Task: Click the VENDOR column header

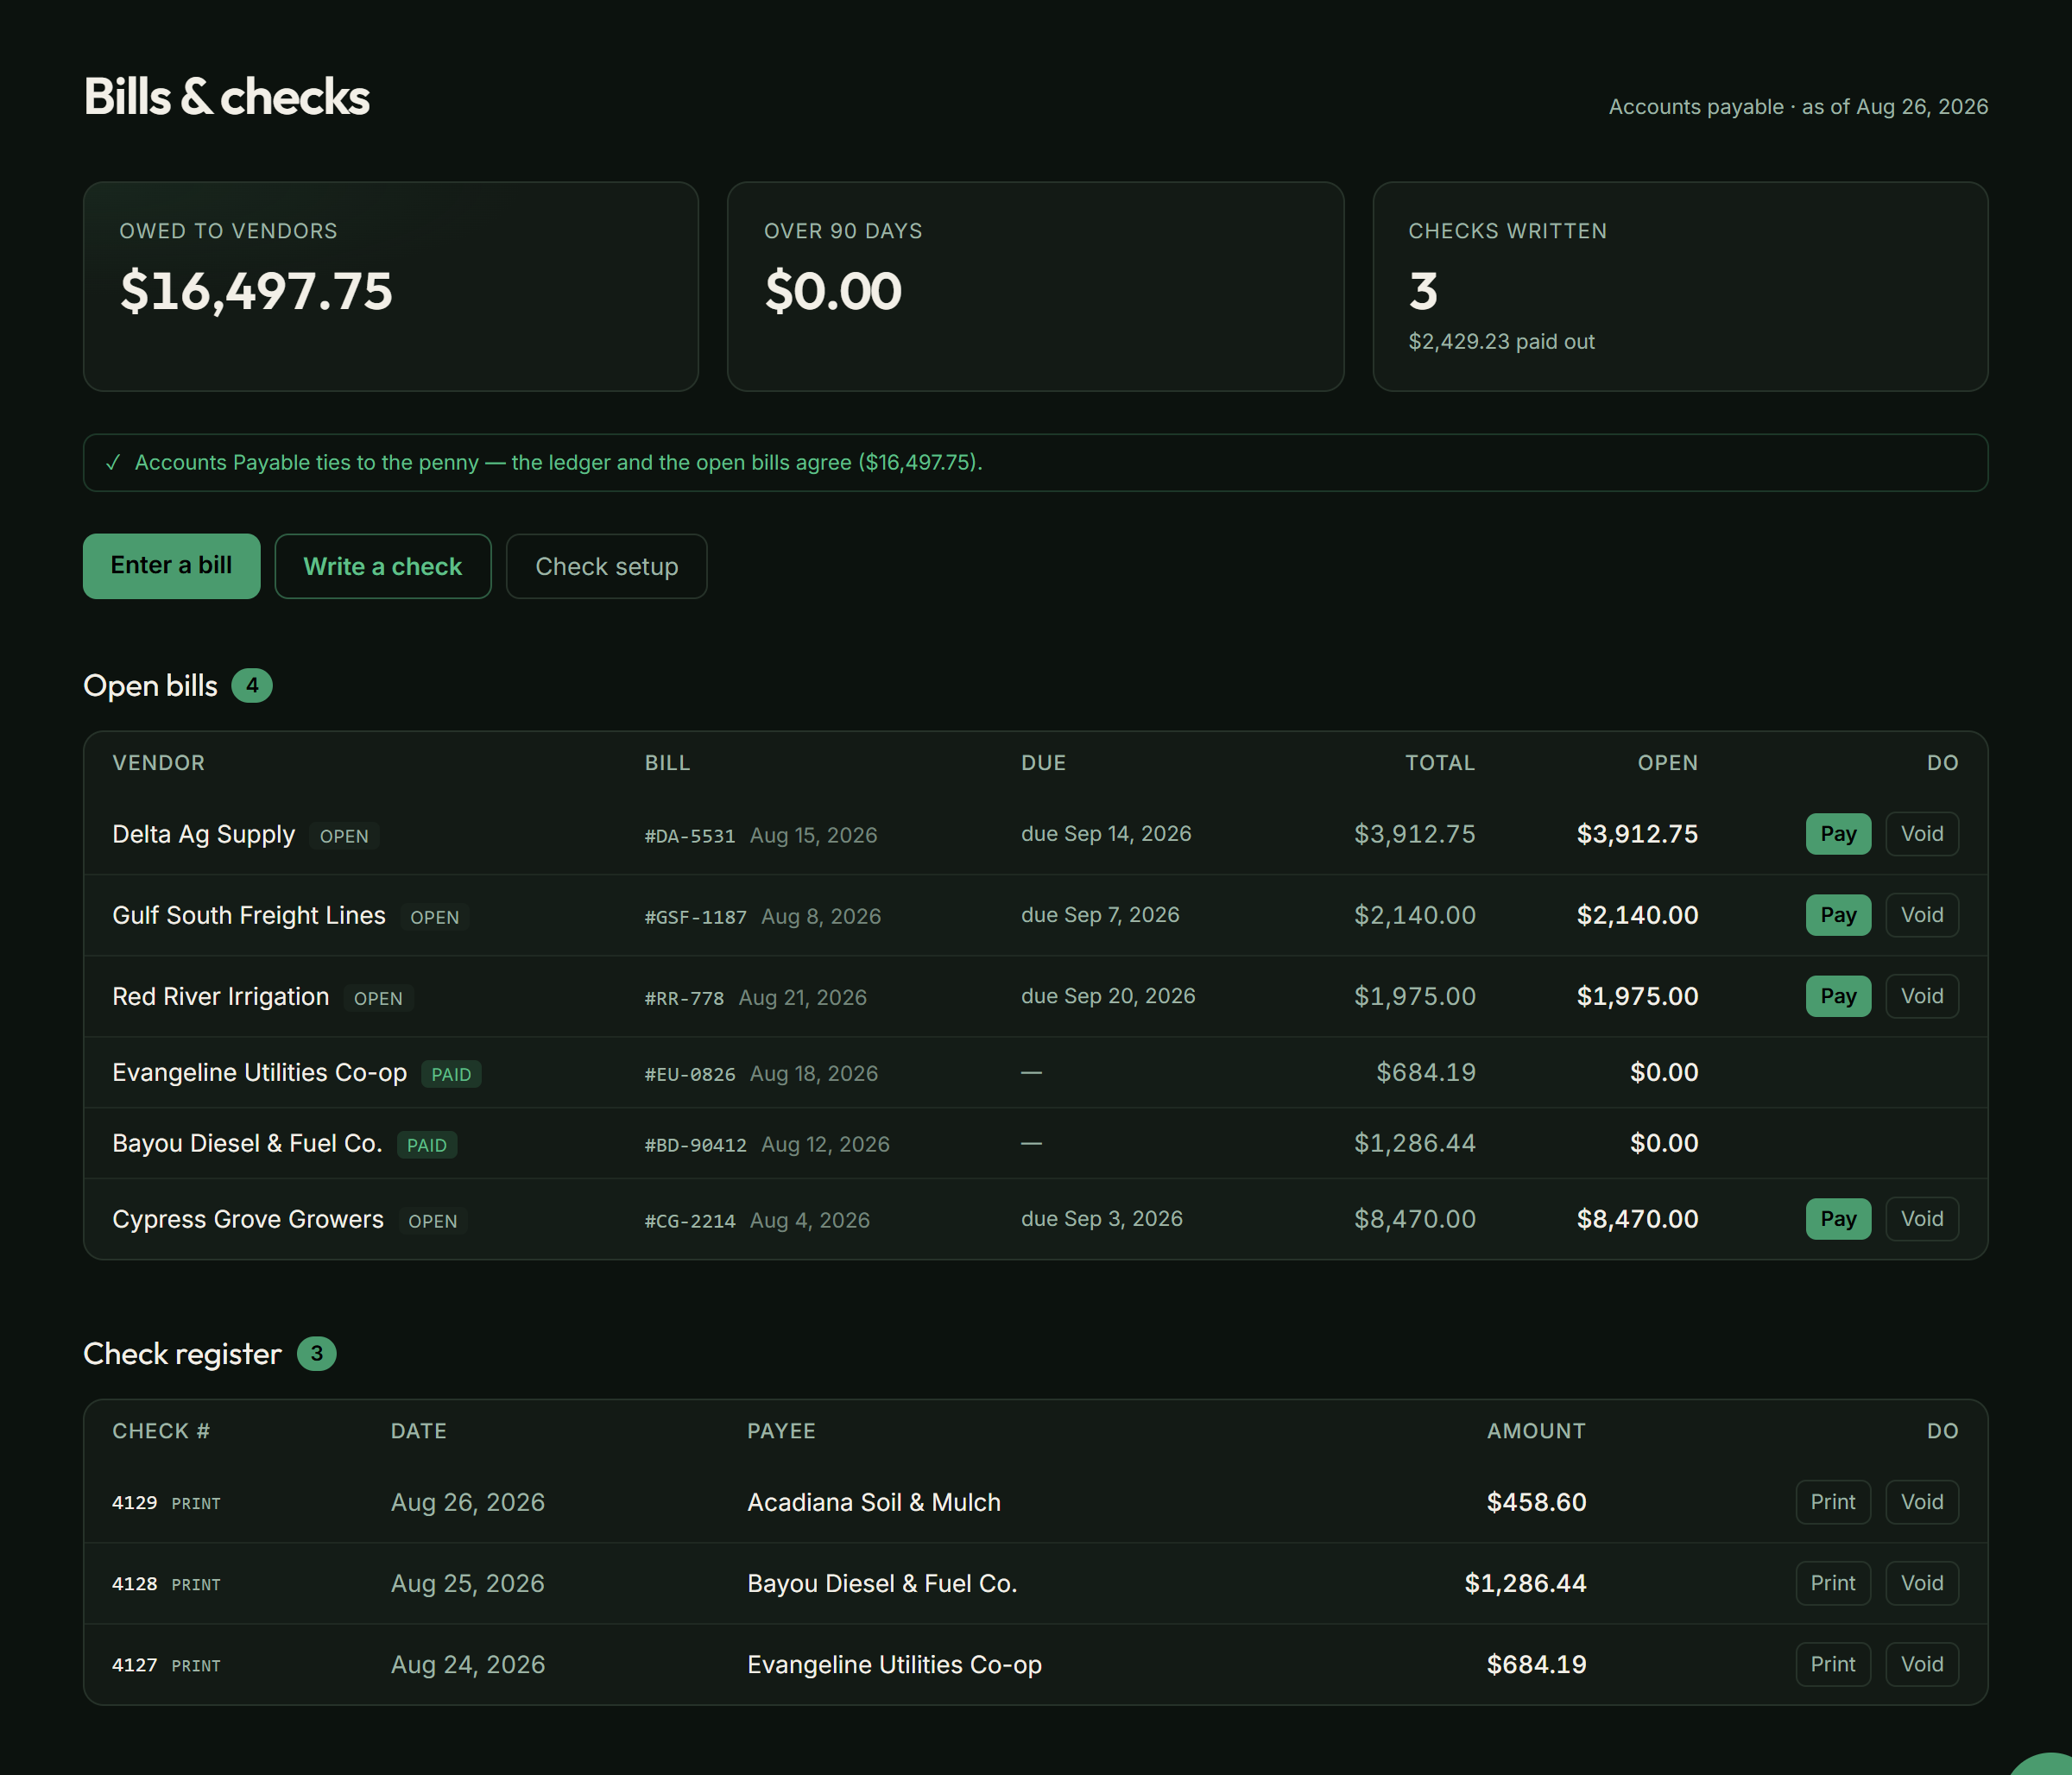Action: 158,763
